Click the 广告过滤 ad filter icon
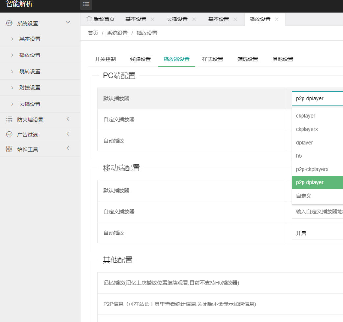This screenshot has height=322, width=343. [10, 134]
